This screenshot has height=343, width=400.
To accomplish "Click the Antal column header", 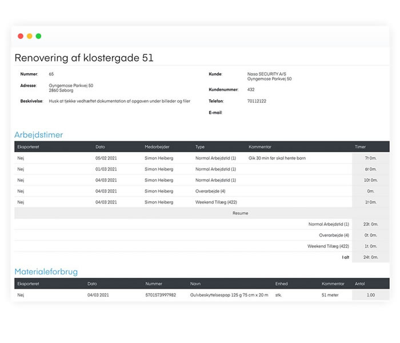I will point(359,284).
